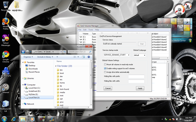Viewport: 196px width, 122px height.
Task: Select Desktop under Favorites
Action: coord(30,66)
